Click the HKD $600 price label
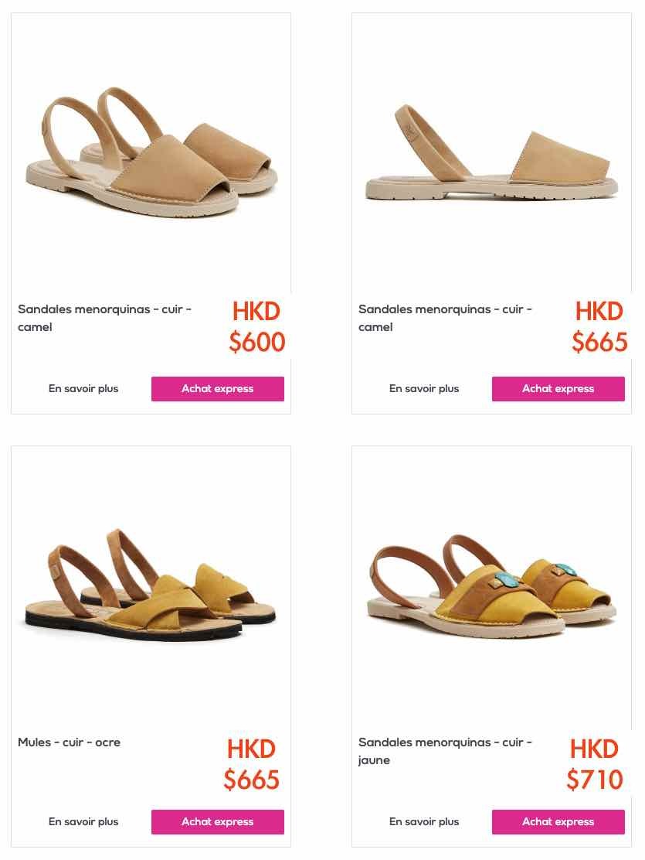The width and height of the screenshot is (645, 860). coord(257,326)
